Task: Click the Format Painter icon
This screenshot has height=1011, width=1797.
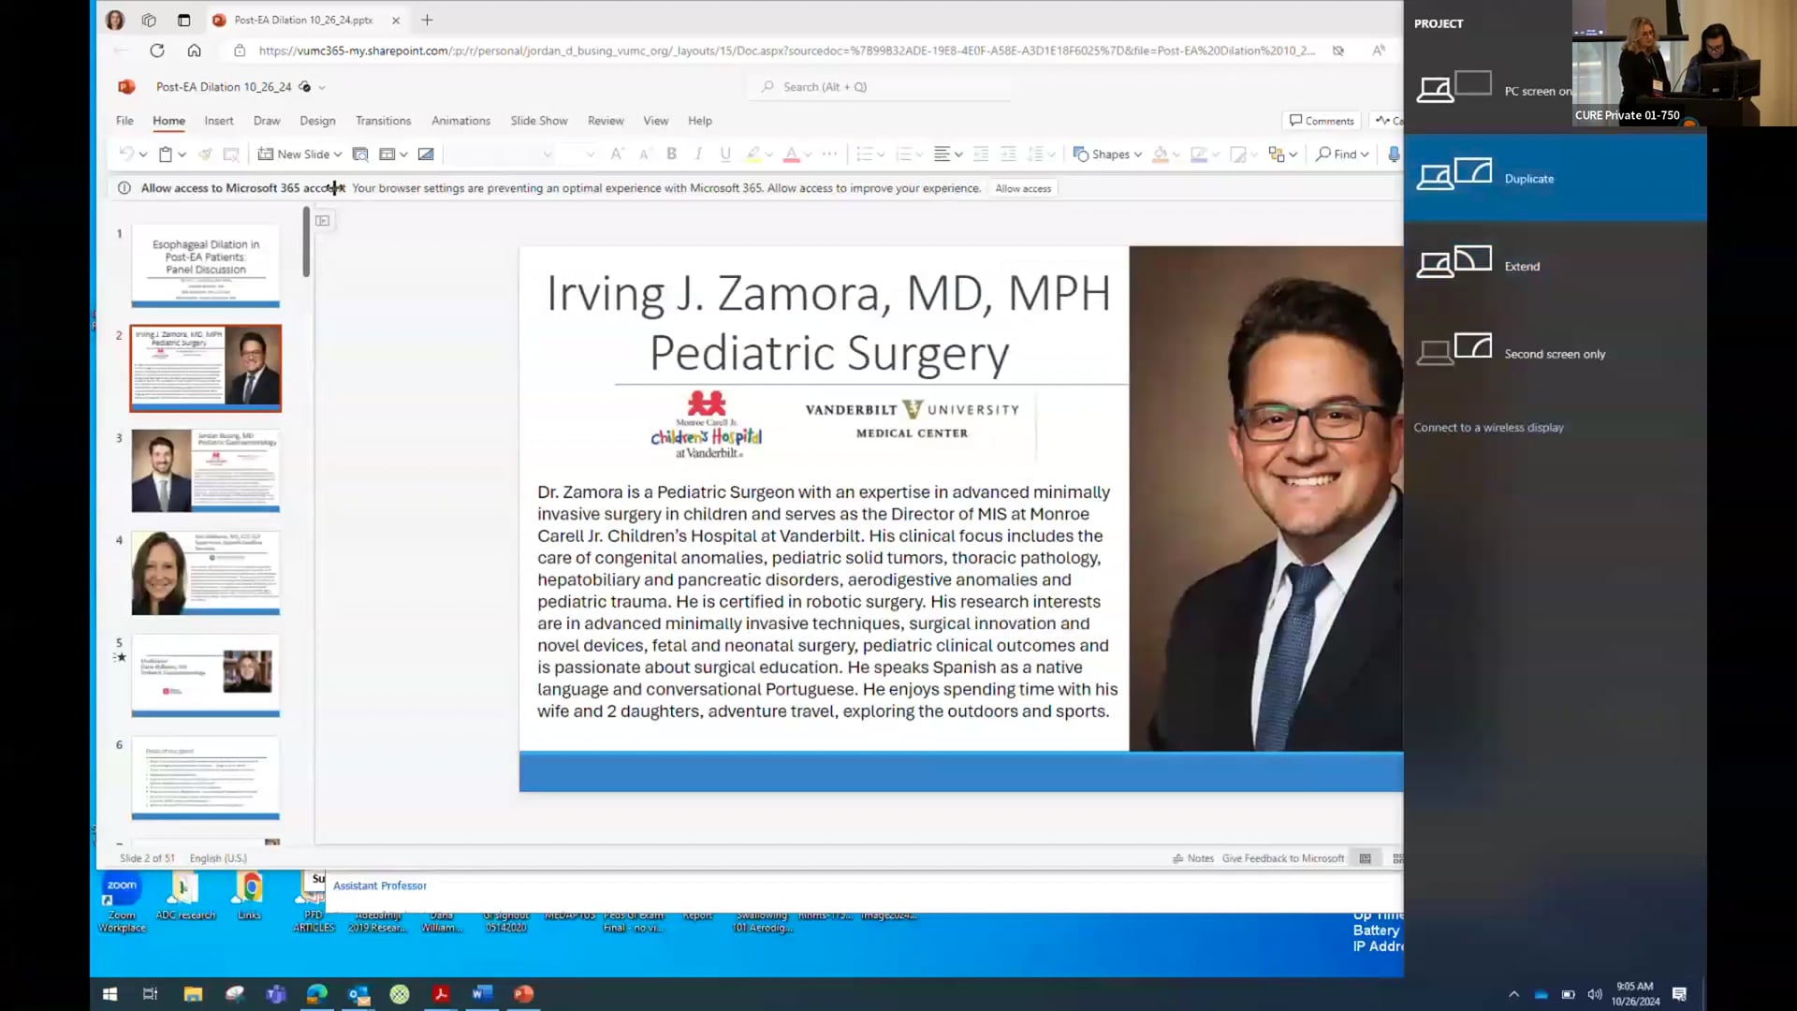Action: pyautogui.click(x=205, y=154)
